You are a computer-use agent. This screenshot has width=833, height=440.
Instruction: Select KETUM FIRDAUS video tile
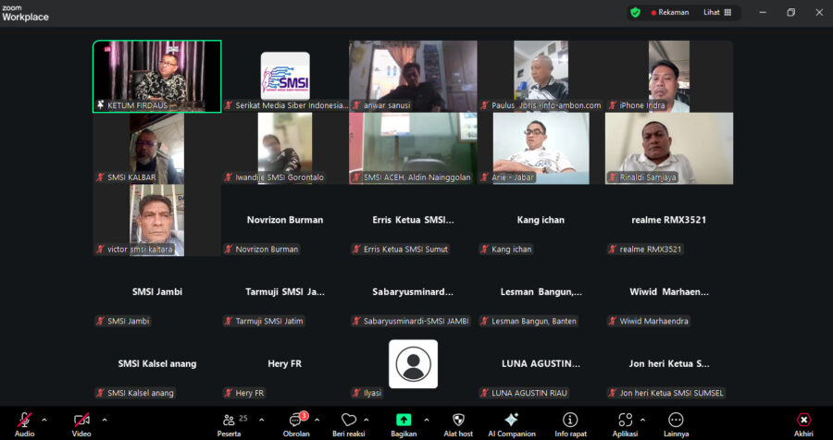pos(156,76)
